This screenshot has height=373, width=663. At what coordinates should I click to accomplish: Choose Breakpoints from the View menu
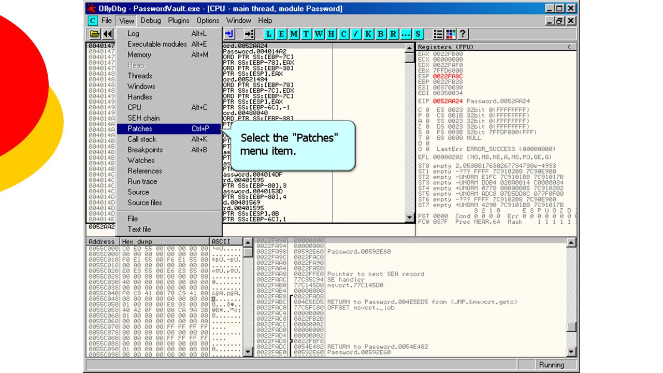pyautogui.click(x=169, y=150)
